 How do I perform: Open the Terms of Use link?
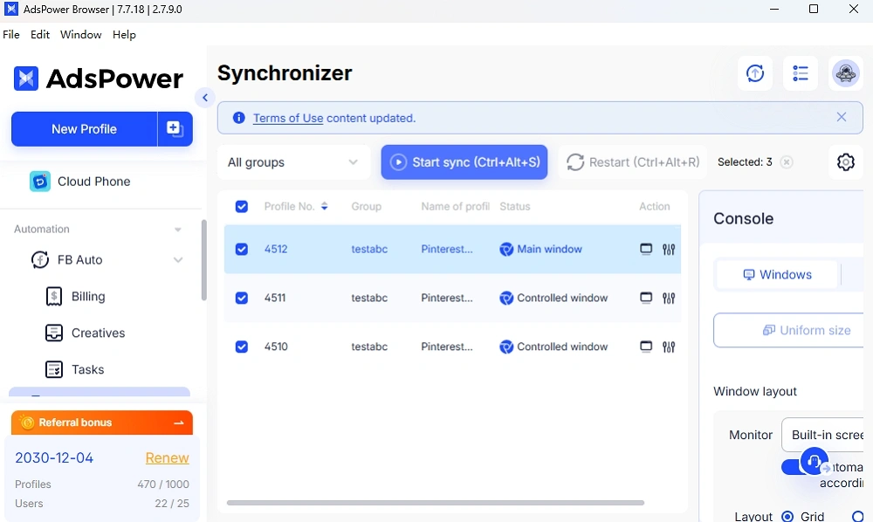(x=288, y=118)
